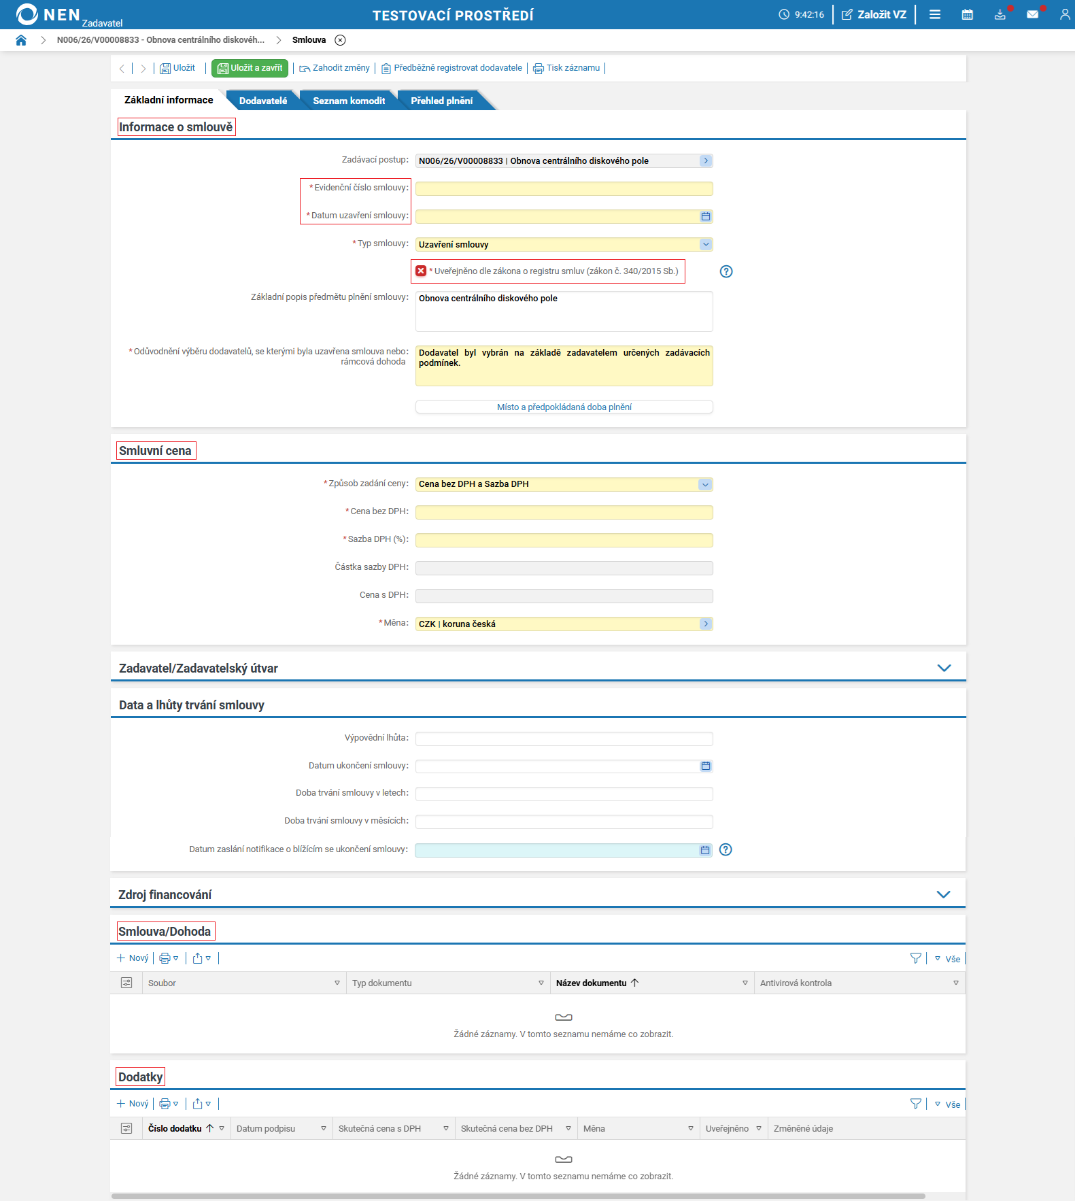Click Zahodit změny

click(335, 68)
